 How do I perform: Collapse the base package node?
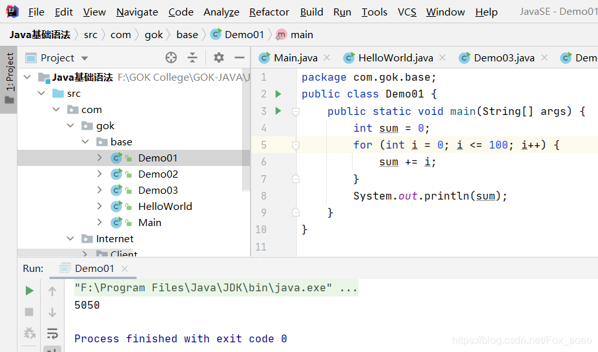(x=85, y=142)
